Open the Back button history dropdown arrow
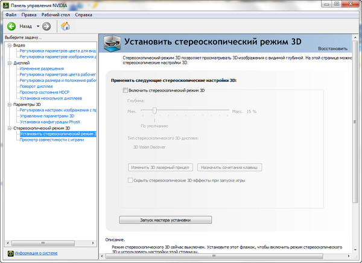Image resolution: width=362 pixels, height=263 pixels. click(37, 26)
